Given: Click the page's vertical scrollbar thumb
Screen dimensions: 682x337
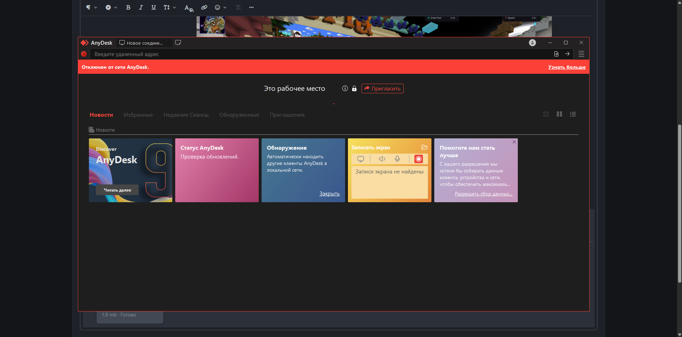Looking at the screenshot, I should point(680,203).
